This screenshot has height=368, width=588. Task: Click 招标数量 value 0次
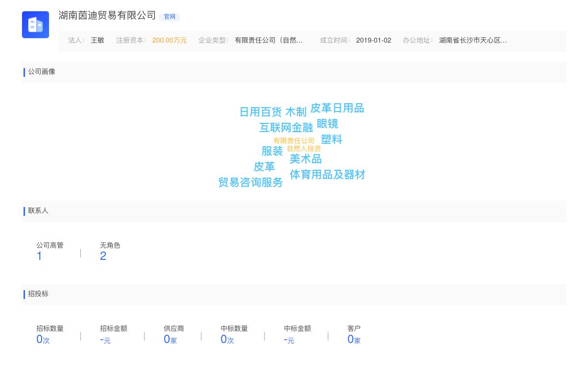point(43,340)
